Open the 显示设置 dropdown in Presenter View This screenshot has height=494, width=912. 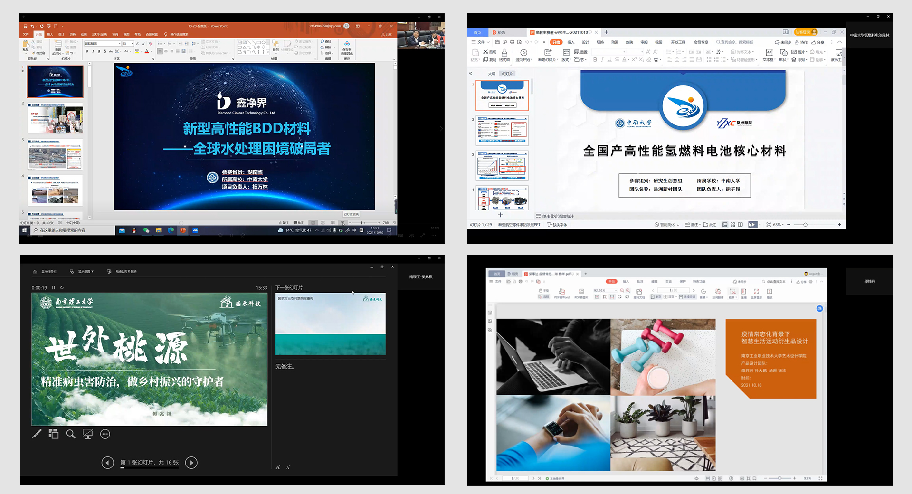pos(85,272)
